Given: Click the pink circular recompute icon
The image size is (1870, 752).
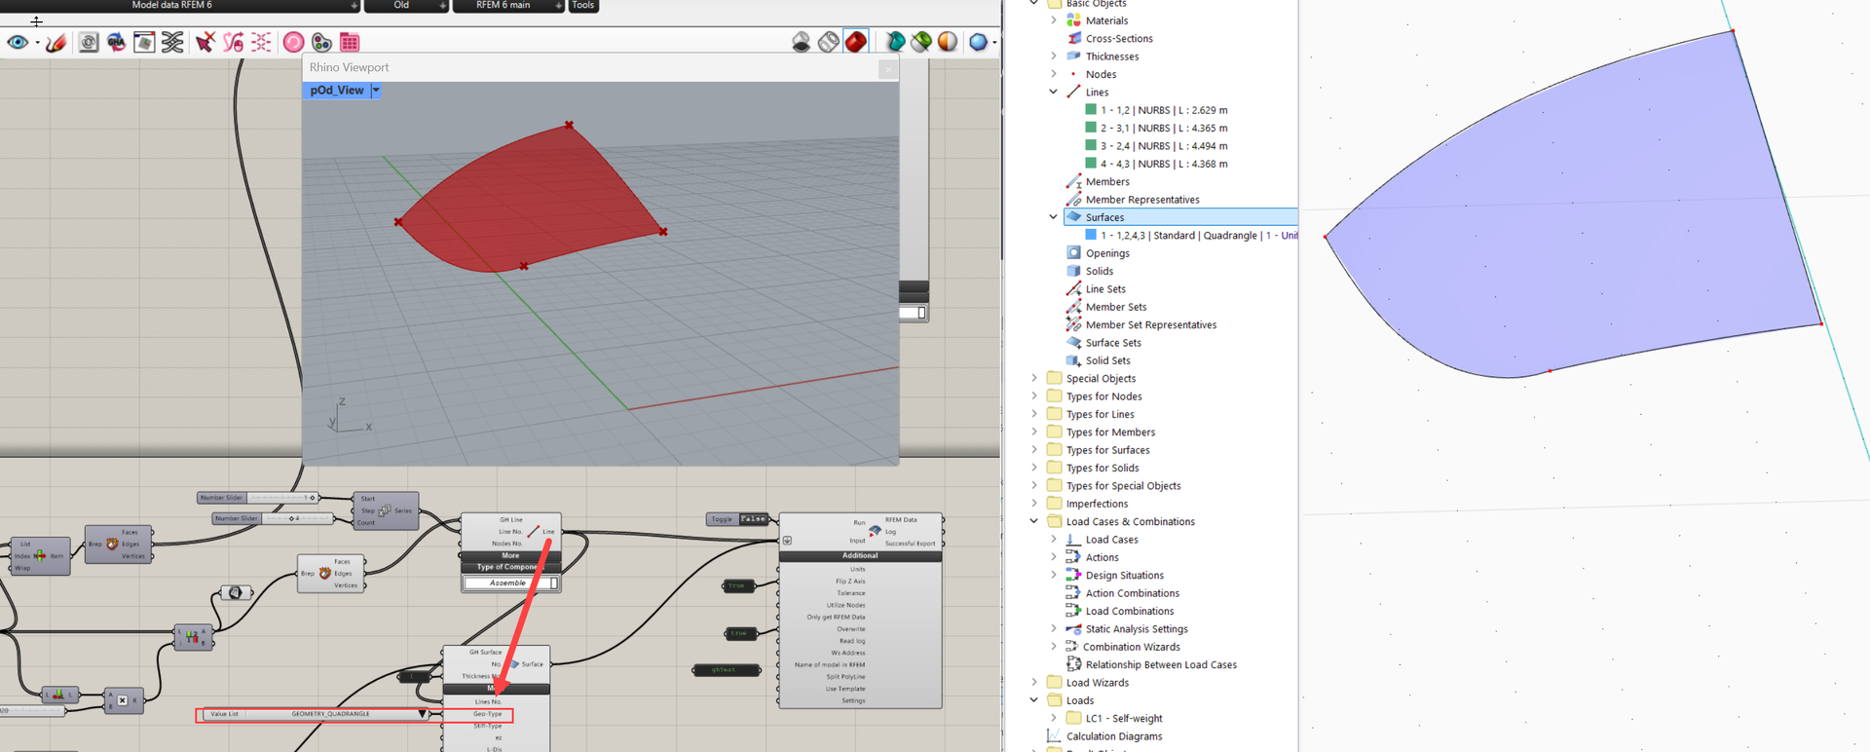Looking at the screenshot, I should 293,42.
